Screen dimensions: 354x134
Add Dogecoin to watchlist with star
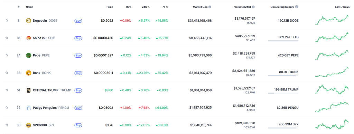pos(7,20)
